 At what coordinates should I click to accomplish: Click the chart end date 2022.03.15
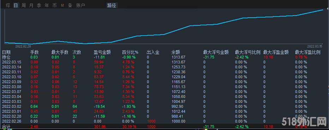(315, 46)
